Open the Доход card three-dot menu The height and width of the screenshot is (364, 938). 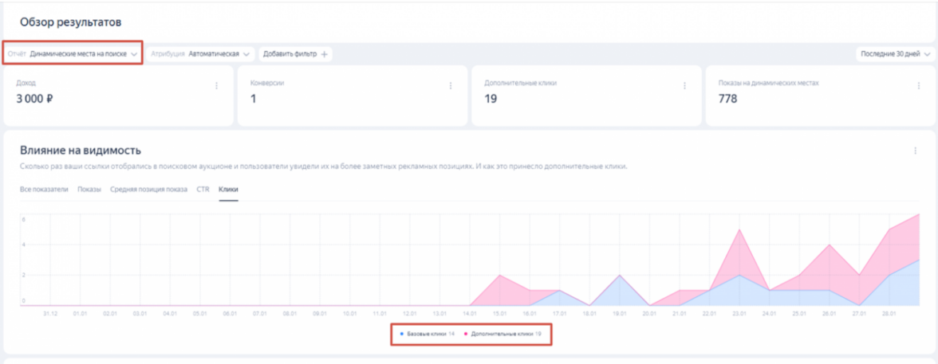tap(216, 86)
